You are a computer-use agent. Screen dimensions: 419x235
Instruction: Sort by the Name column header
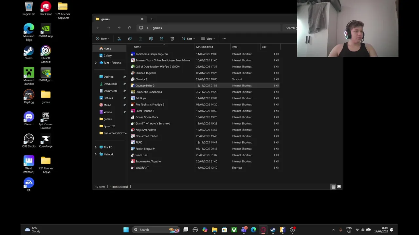162,47
